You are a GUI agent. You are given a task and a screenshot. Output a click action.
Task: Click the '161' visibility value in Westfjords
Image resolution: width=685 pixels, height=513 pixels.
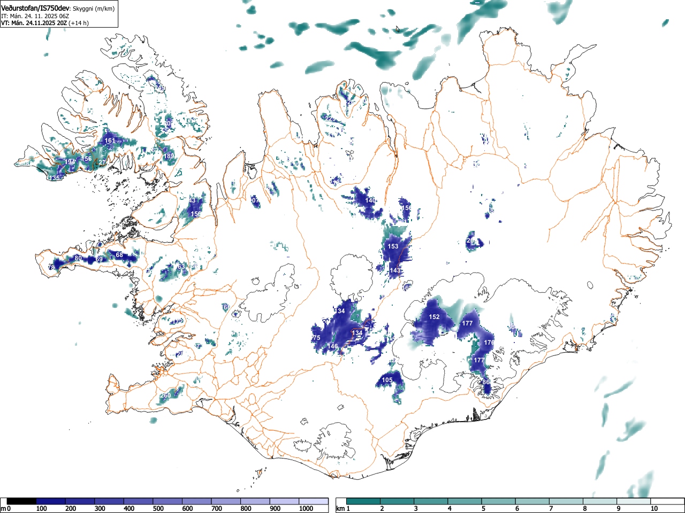click(110, 141)
